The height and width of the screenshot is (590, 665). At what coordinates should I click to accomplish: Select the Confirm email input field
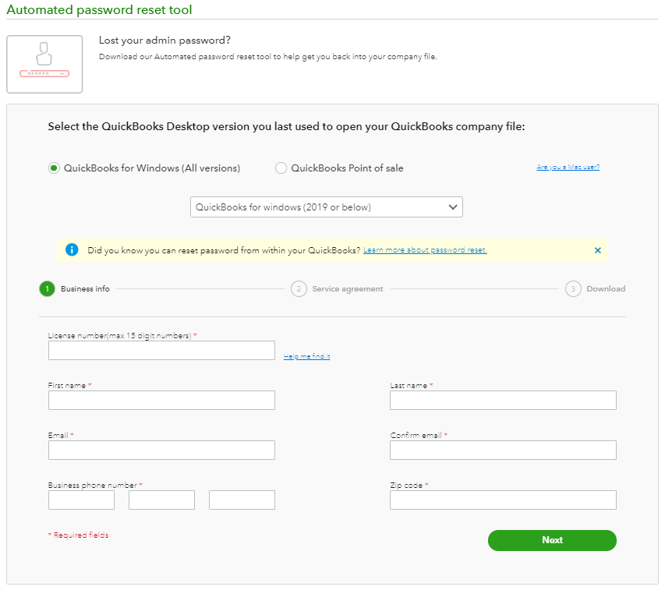(x=503, y=450)
